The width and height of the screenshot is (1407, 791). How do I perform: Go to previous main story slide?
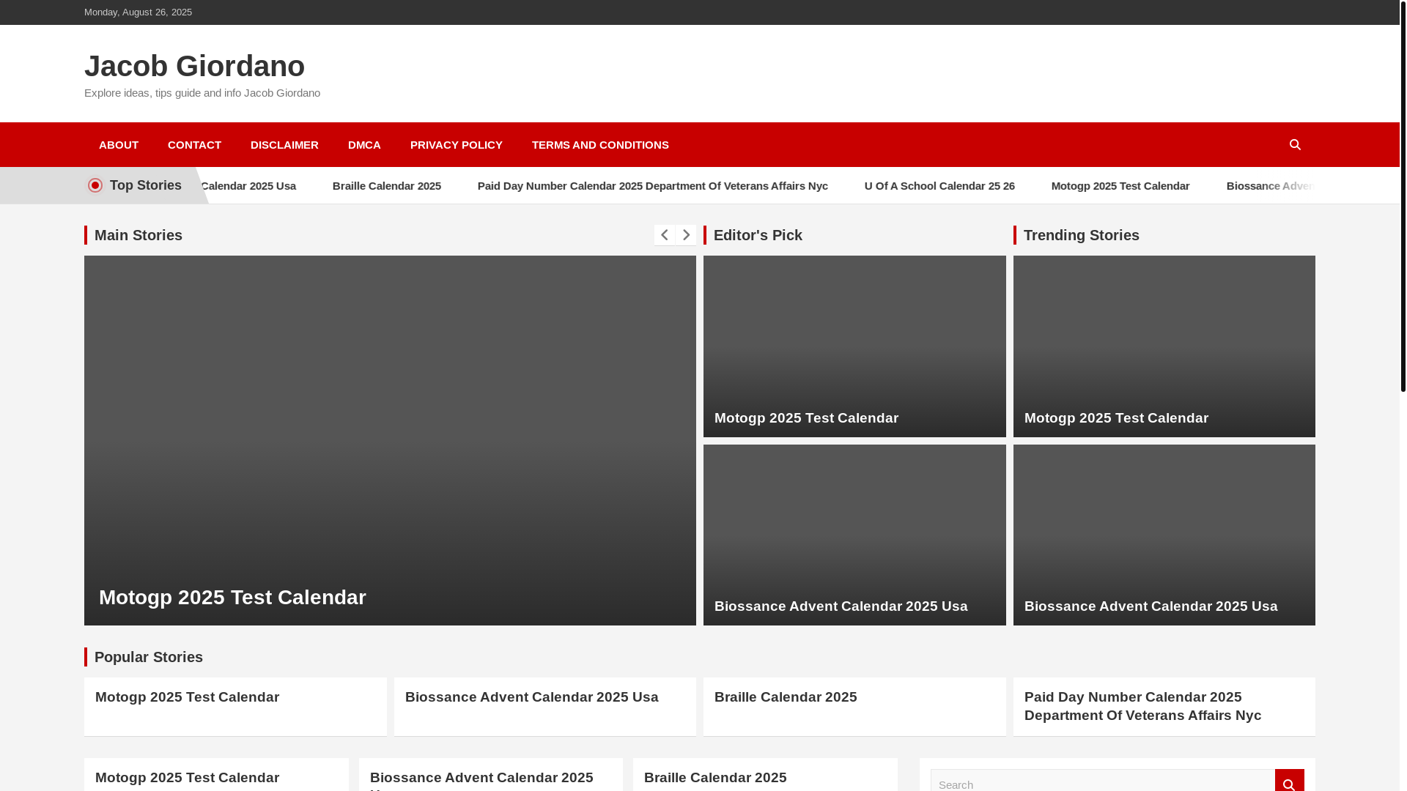(665, 235)
